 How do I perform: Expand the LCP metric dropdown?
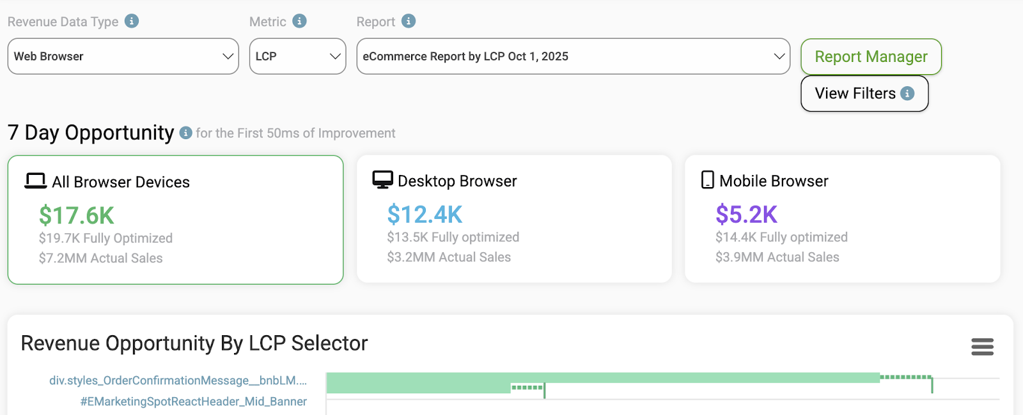(x=297, y=56)
